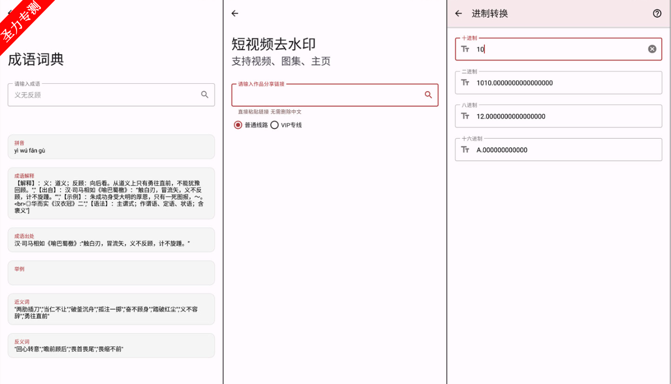The height and width of the screenshot is (384, 671).
Task: Tap search icon in share link field
Action: [428, 95]
